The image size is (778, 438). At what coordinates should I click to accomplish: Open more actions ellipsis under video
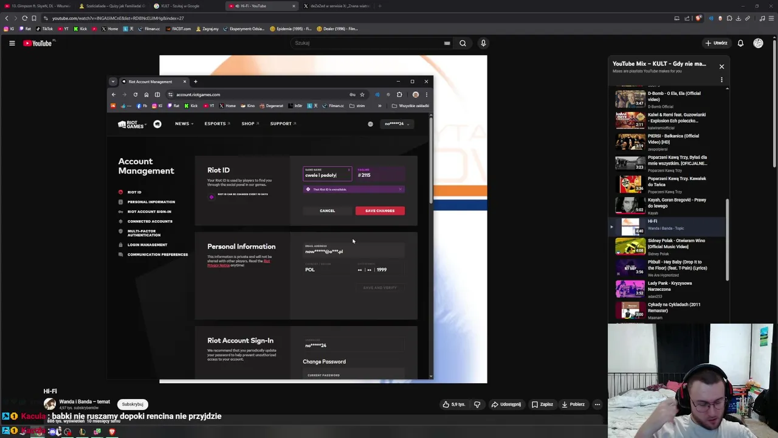(x=597, y=405)
